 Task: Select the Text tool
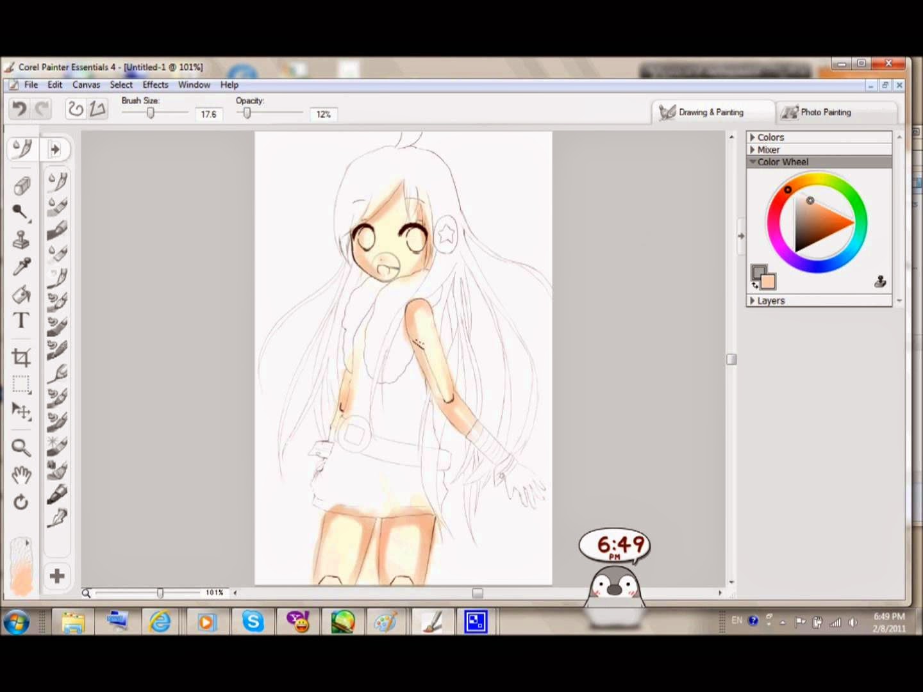pyautogui.click(x=22, y=320)
